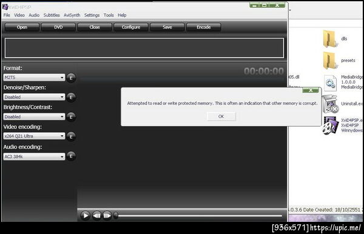
Task: Click the DVD toolbar button
Action: 58,27
